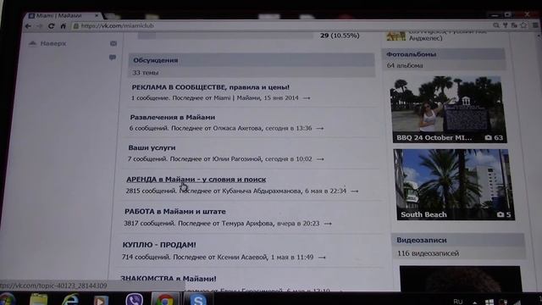Open Skype from the taskbar

coord(198,299)
